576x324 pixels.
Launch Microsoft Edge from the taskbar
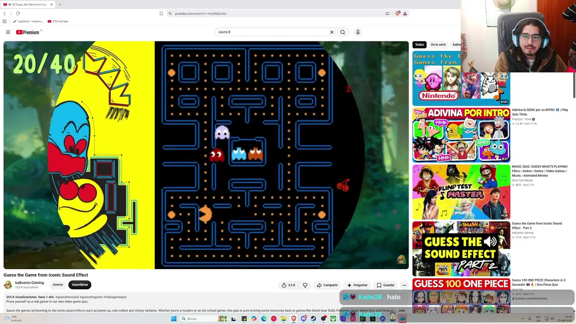click(x=264, y=319)
